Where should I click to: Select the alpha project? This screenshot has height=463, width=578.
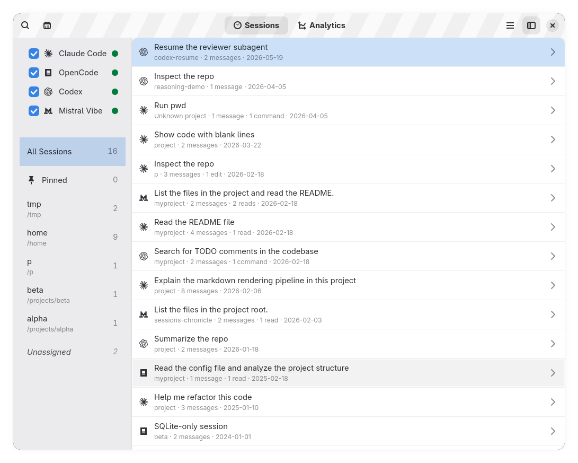(73, 323)
